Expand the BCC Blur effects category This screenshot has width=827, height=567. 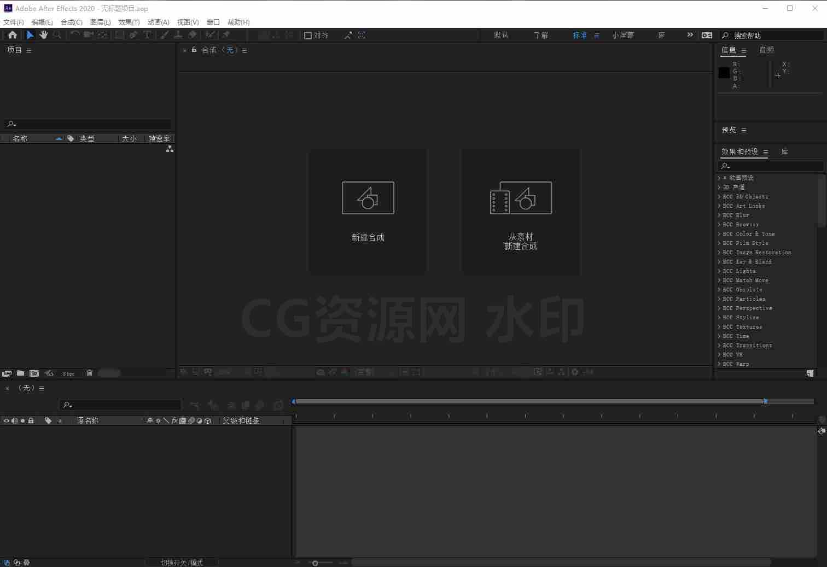click(719, 215)
